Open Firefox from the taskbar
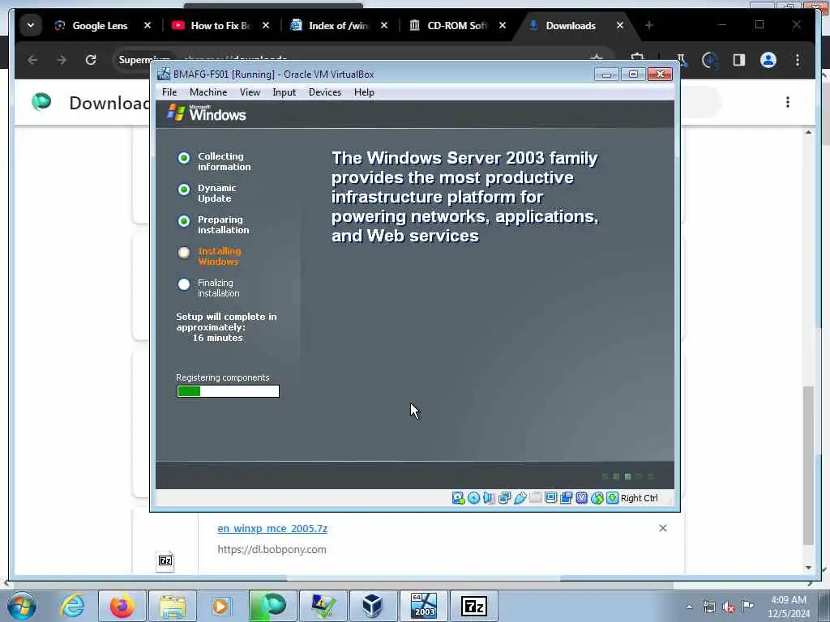Image resolution: width=830 pixels, height=622 pixels. tap(122, 606)
